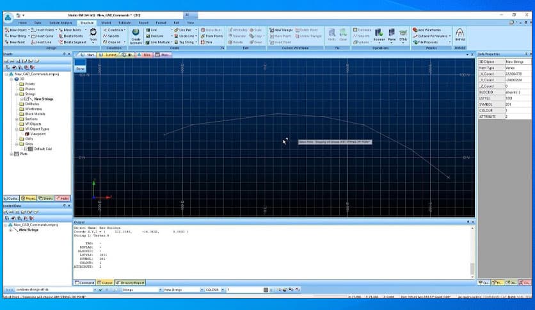Image resolution: width=535 pixels, height=310 pixels.
Task: Click the Add Wireframes tool
Action: 427,30
